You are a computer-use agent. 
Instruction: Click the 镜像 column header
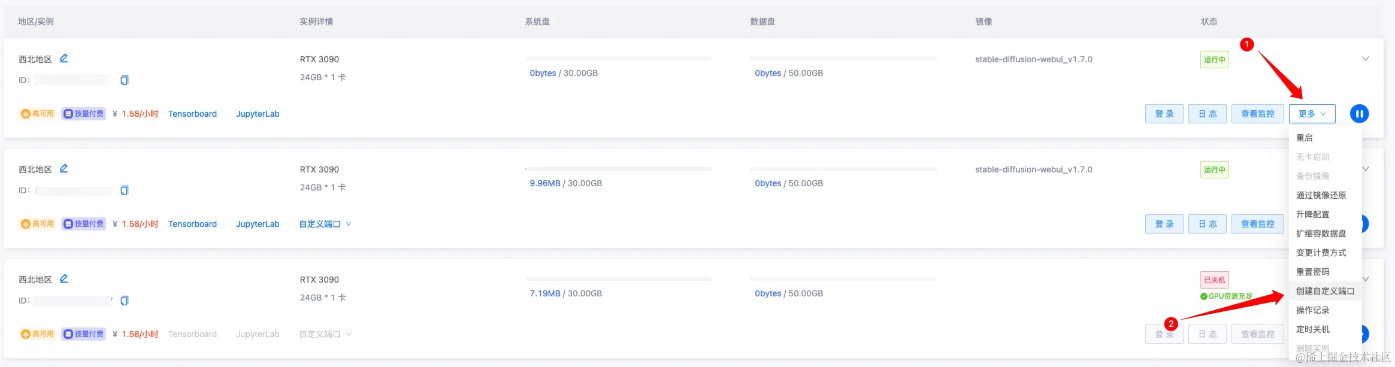click(984, 22)
